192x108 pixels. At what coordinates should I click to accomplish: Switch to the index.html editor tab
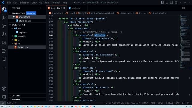click(56, 8)
